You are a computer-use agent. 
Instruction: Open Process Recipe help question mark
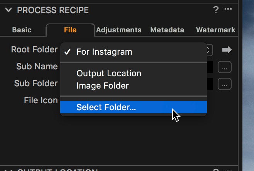point(216,10)
